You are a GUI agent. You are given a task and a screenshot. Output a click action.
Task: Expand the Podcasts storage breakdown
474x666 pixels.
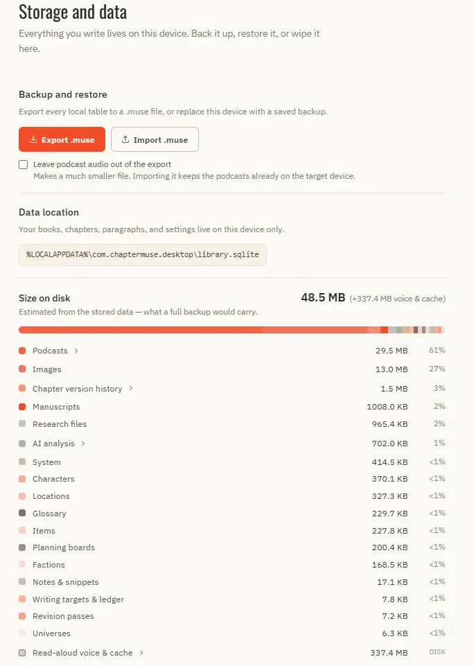(76, 351)
